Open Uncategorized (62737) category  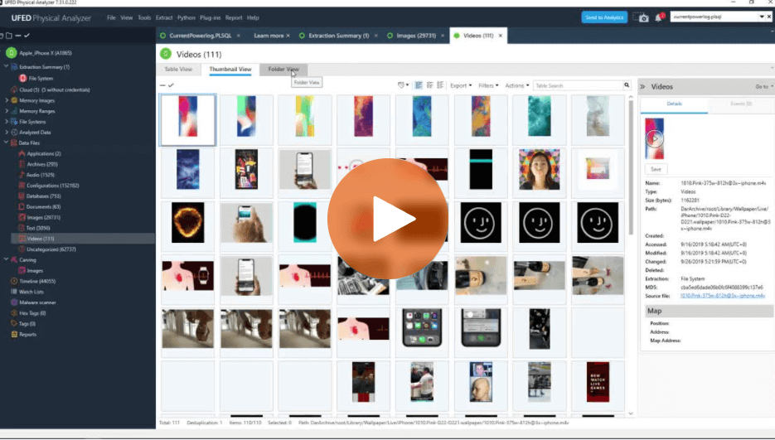(47, 249)
